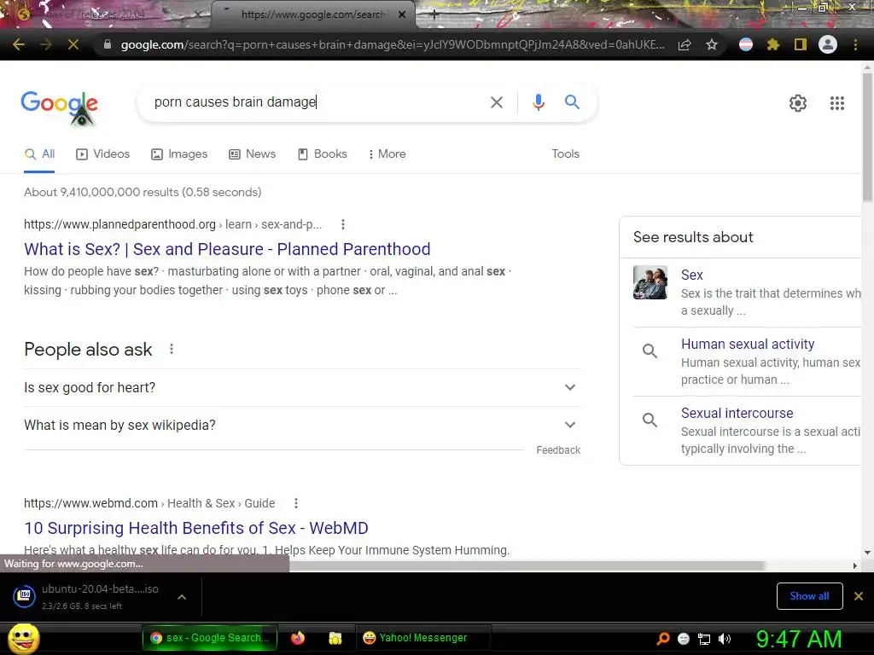This screenshot has width=874, height=655.
Task: Switch to News tab
Action: pos(253,154)
